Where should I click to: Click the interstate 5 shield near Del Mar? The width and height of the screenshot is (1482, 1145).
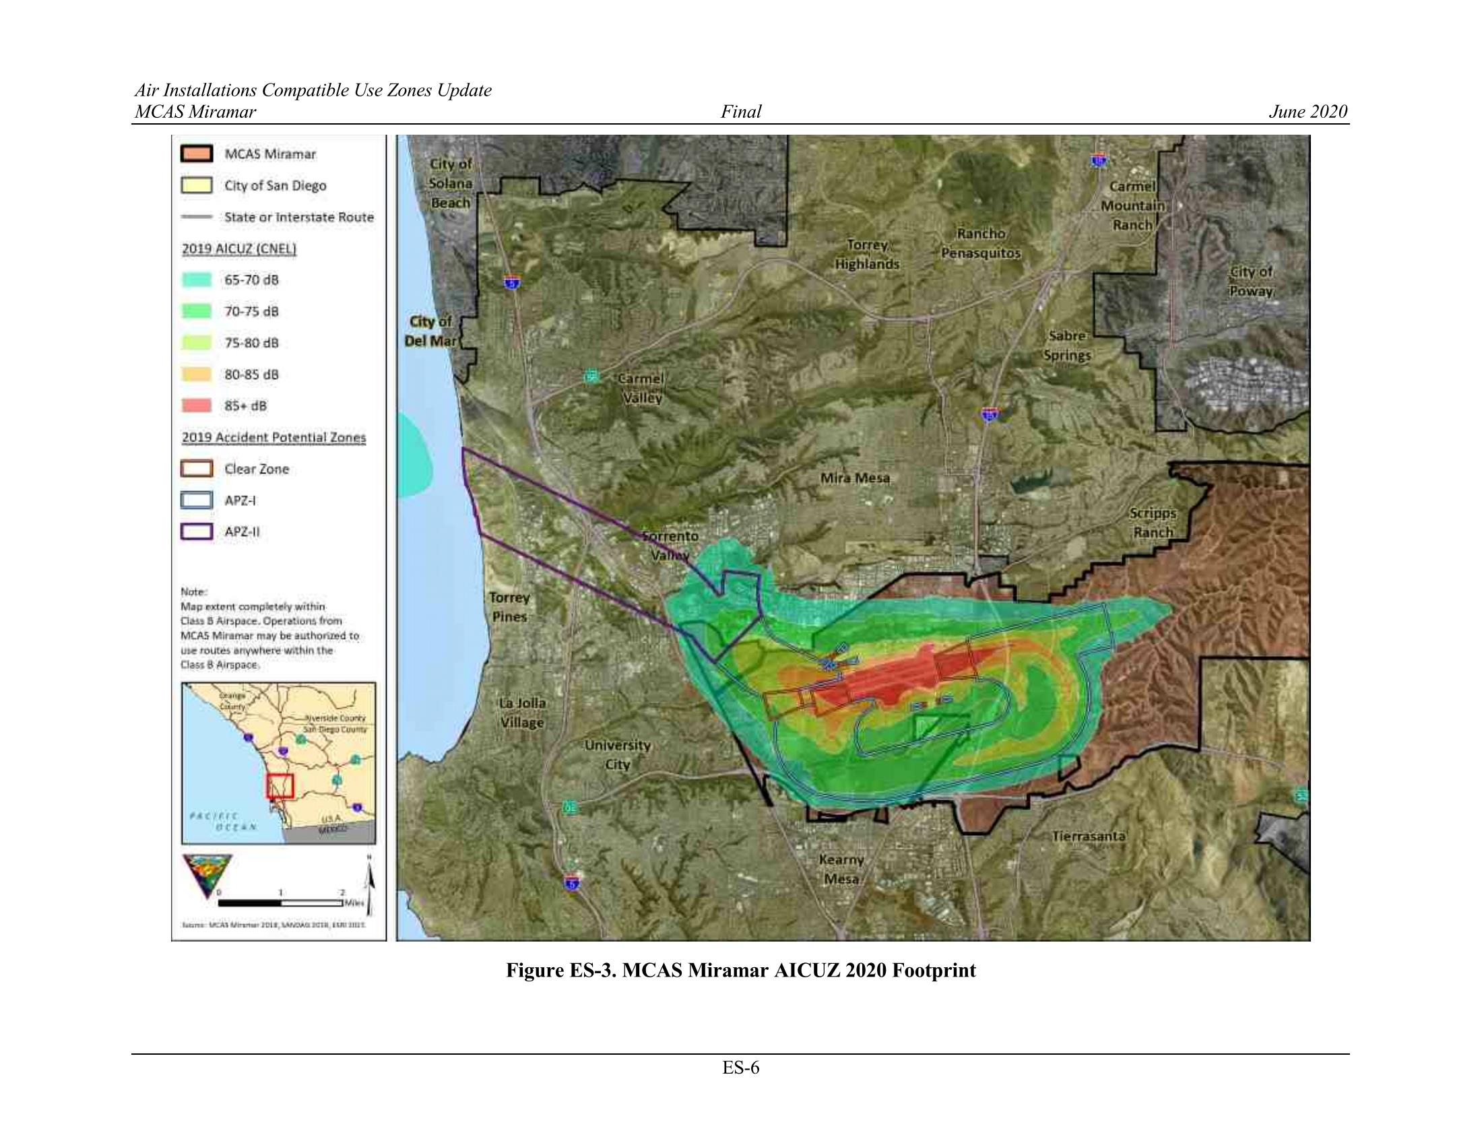click(x=513, y=282)
